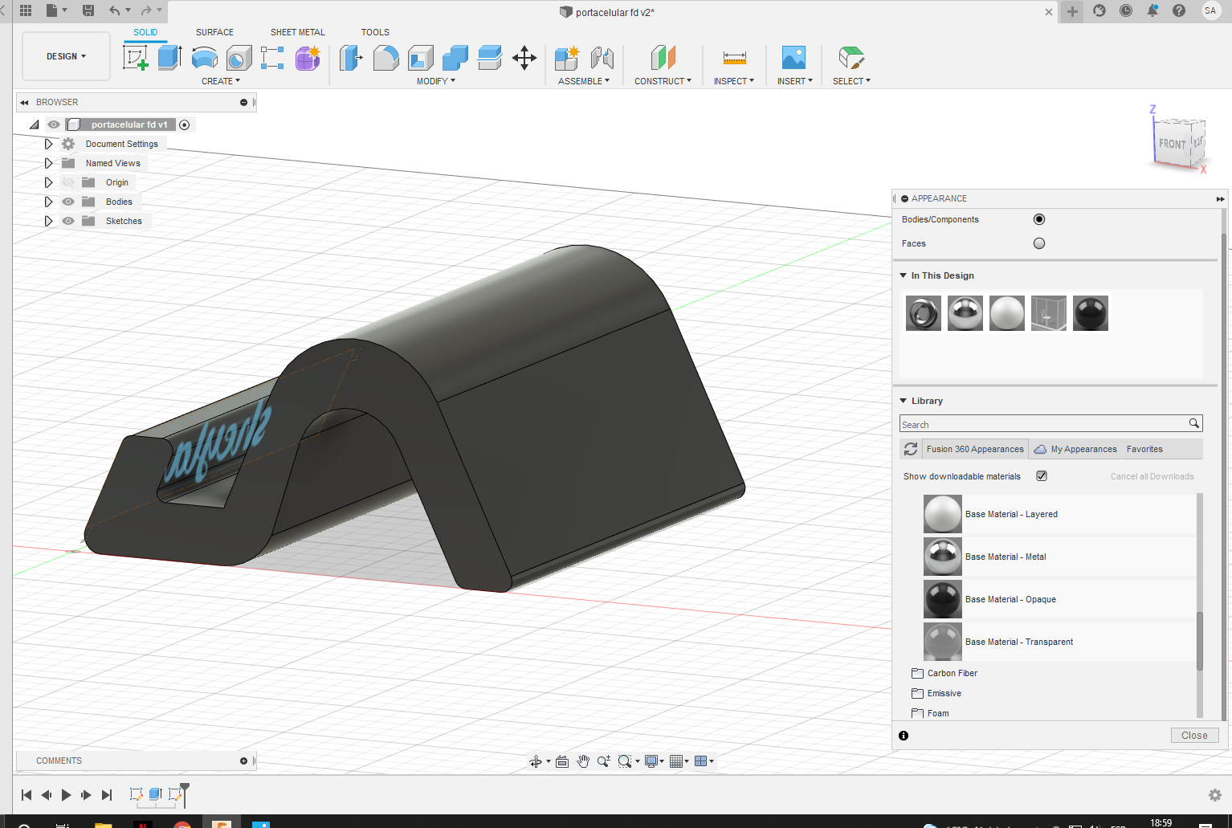Activate the Move/Copy tool icon
The width and height of the screenshot is (1232, 828).
pyautogui.click(x=524, y=58)
